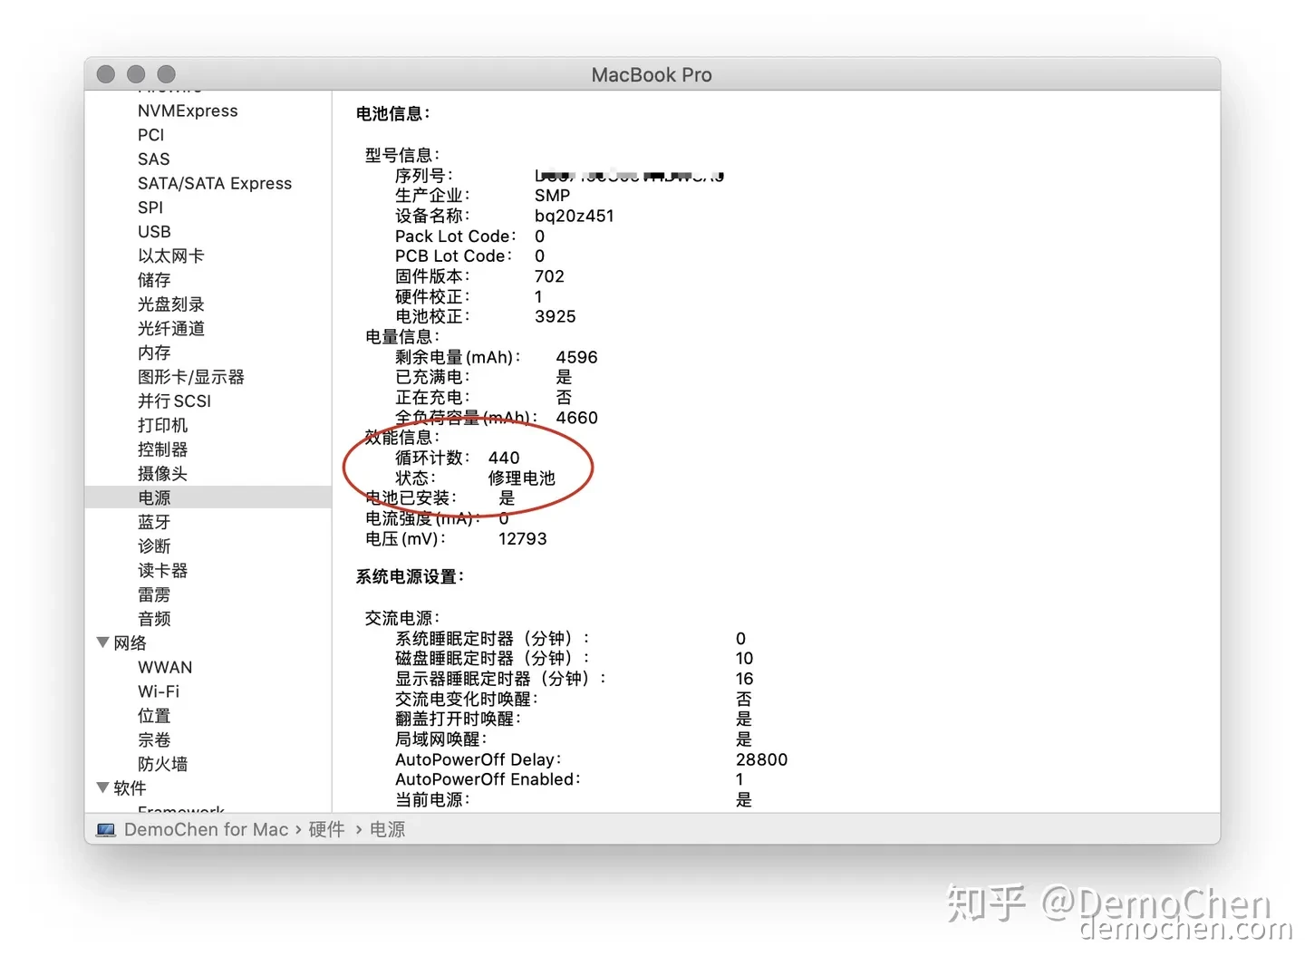Minimize the MacBook Pro window

(136, 74)
